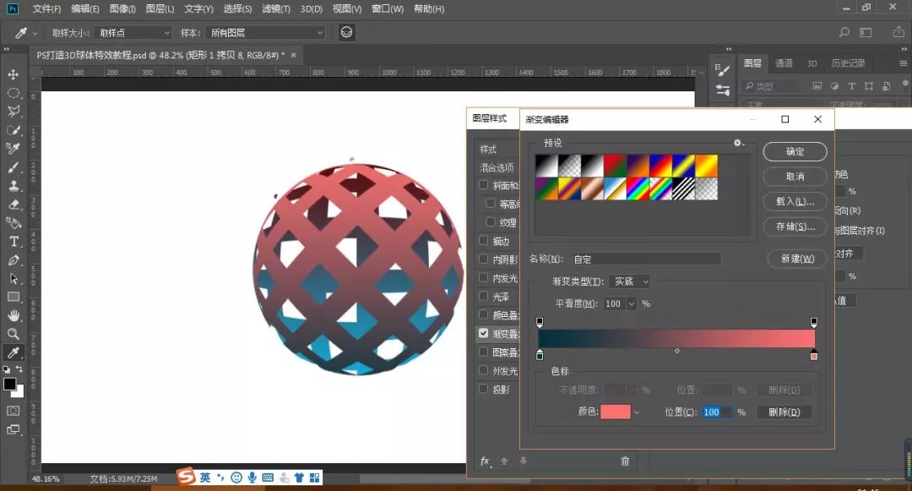912x491 pixels.
Task: Select the Move tool
Action: coord(14,74)
